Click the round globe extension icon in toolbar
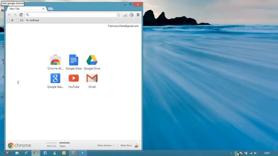 click(x=131, y=15)
